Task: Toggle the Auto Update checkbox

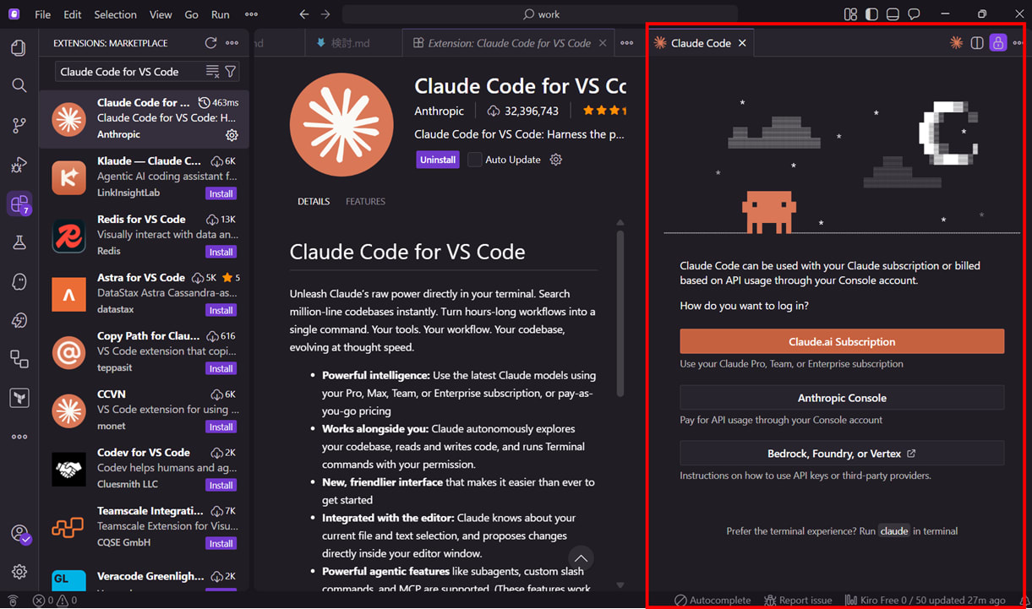Action: click(475, 160)
